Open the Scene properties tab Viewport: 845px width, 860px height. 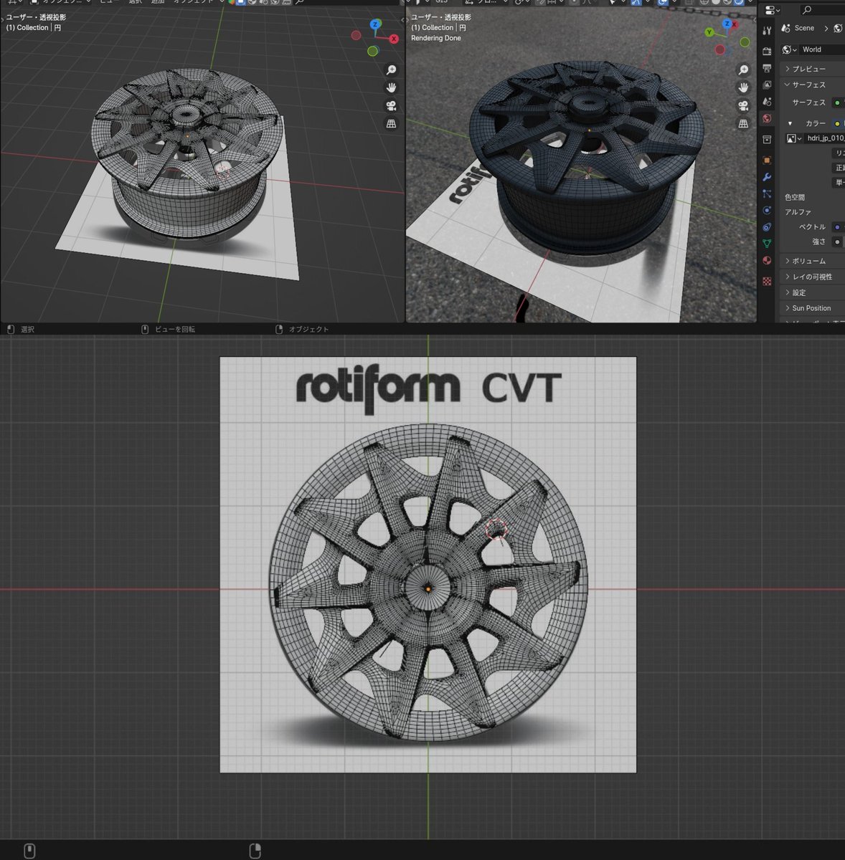pyautogui.click(x=767, y=102)
